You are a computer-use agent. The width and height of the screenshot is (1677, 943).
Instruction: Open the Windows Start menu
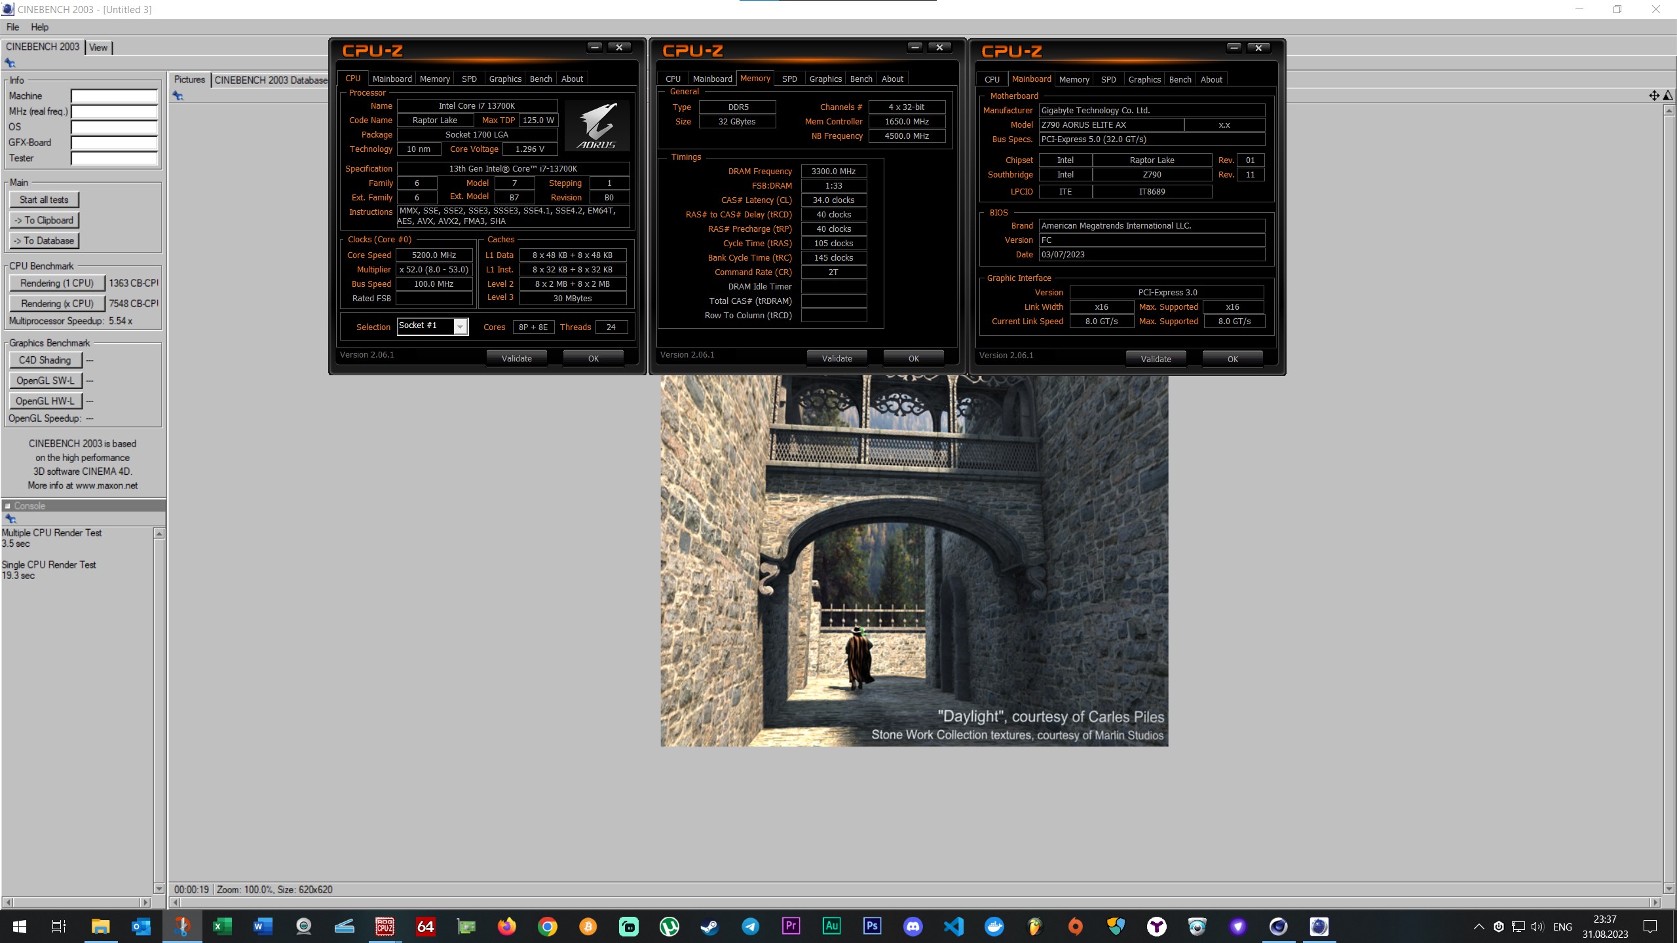[x=19, y=926]
